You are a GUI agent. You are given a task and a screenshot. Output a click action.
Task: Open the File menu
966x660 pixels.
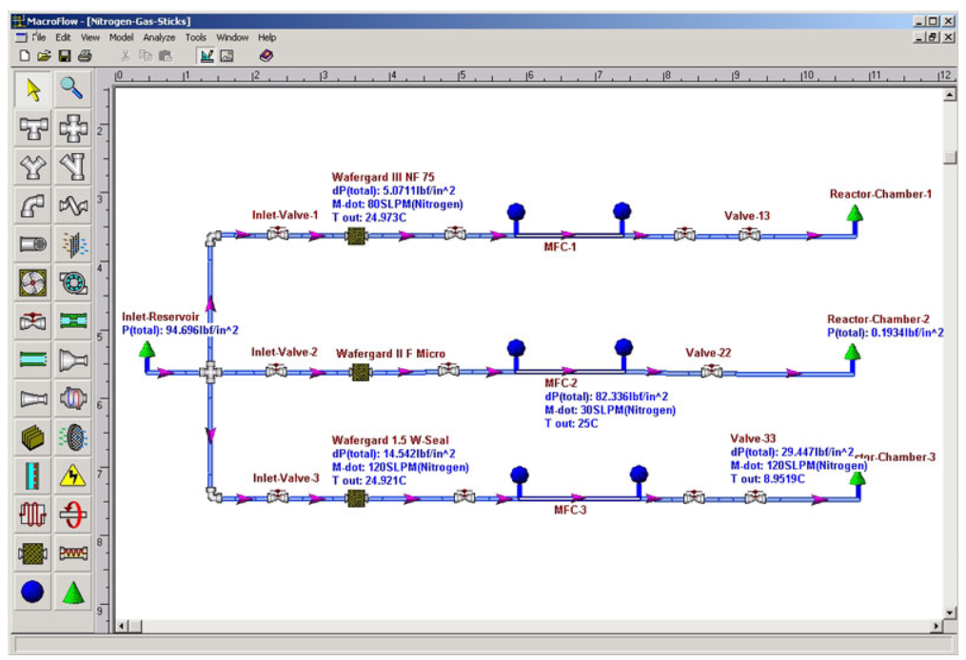[39, 37]
